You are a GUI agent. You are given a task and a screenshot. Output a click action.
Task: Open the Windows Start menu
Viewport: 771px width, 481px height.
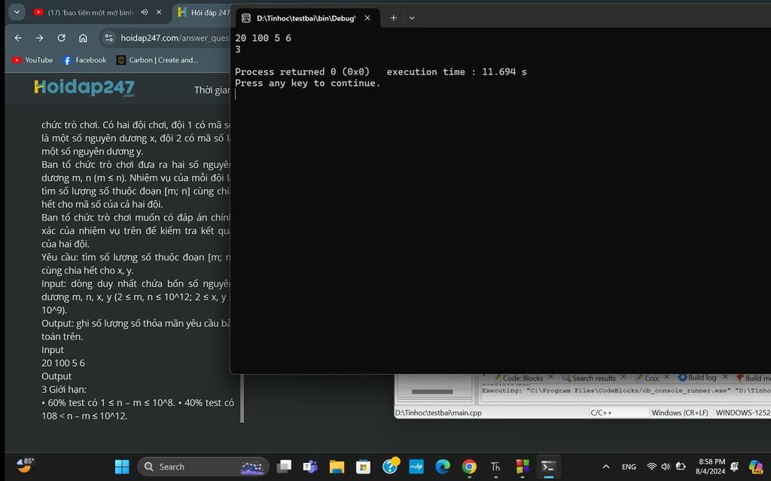[x=122, y=467]
